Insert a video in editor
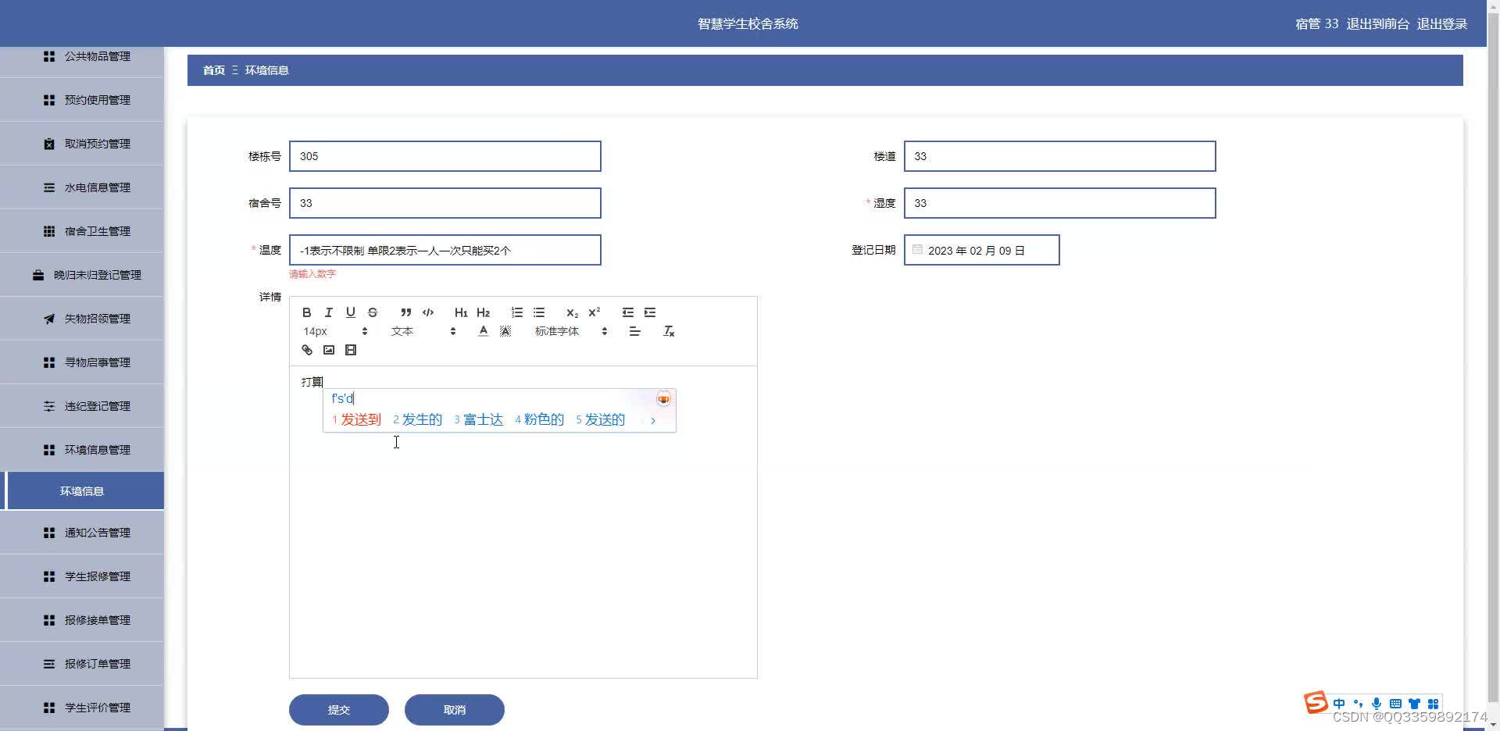Screen dimensions: 1500x731 point(351,350)
